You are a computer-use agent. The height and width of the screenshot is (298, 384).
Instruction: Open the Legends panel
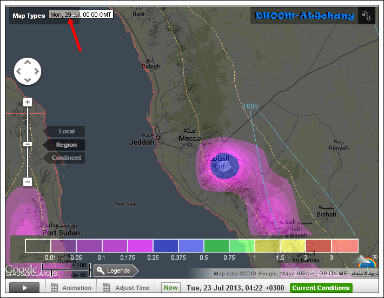click(116, 270)
